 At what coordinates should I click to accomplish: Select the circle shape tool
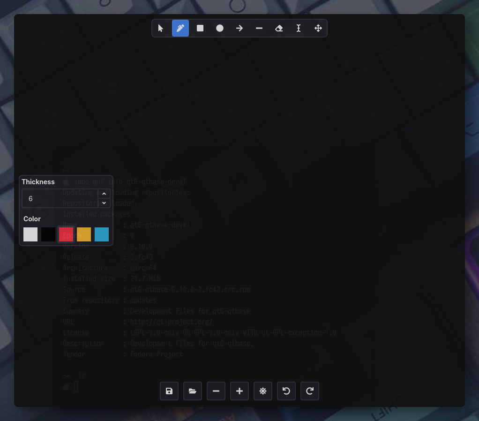point(220,28)
